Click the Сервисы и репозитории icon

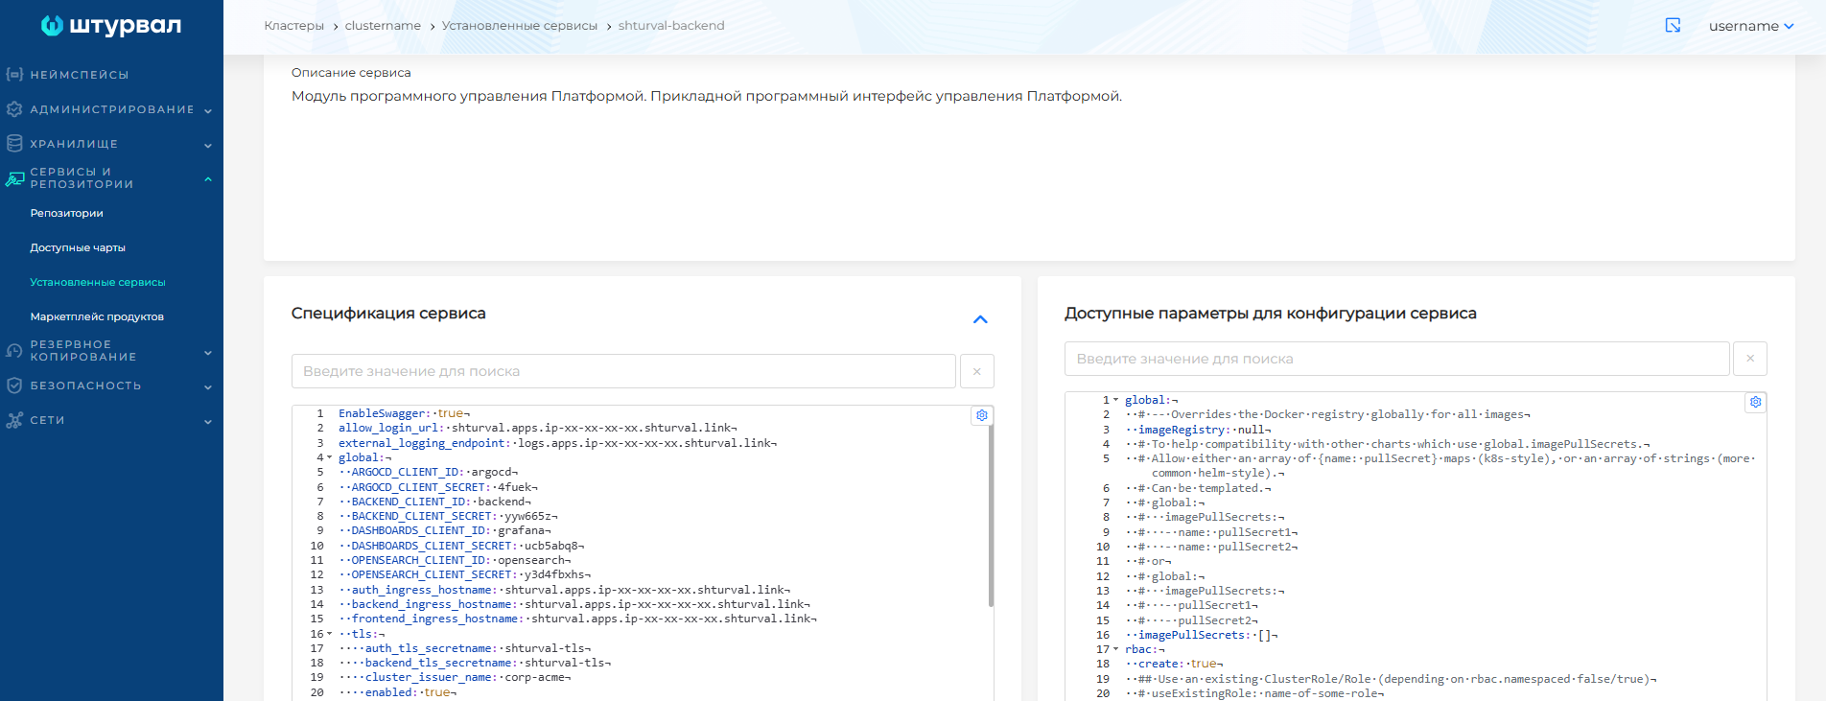click(x=14, y=178)
